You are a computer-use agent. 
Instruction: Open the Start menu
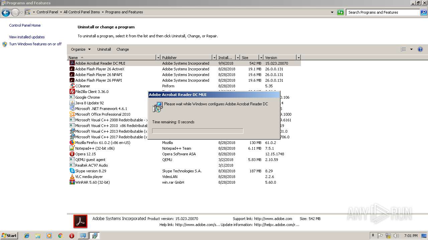[9, 236]
